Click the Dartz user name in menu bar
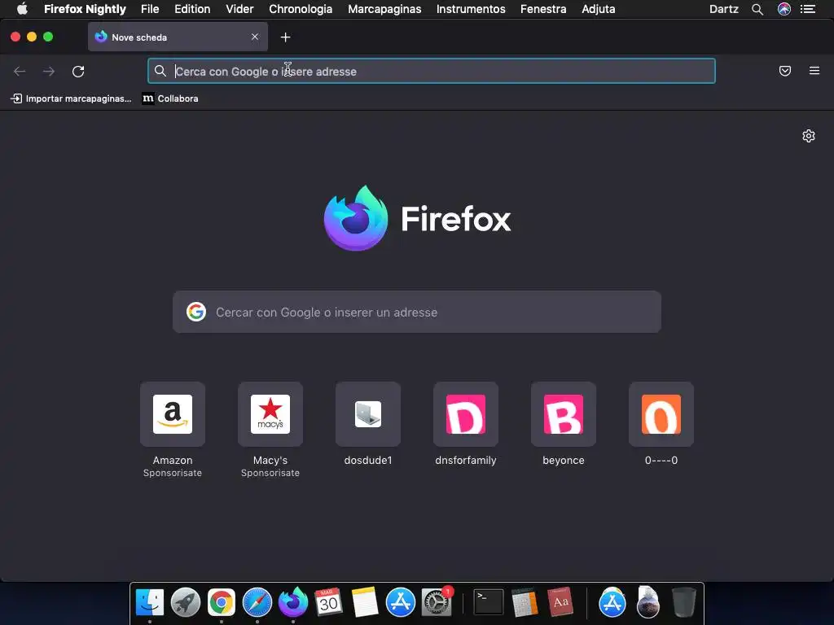 (724, 9)
